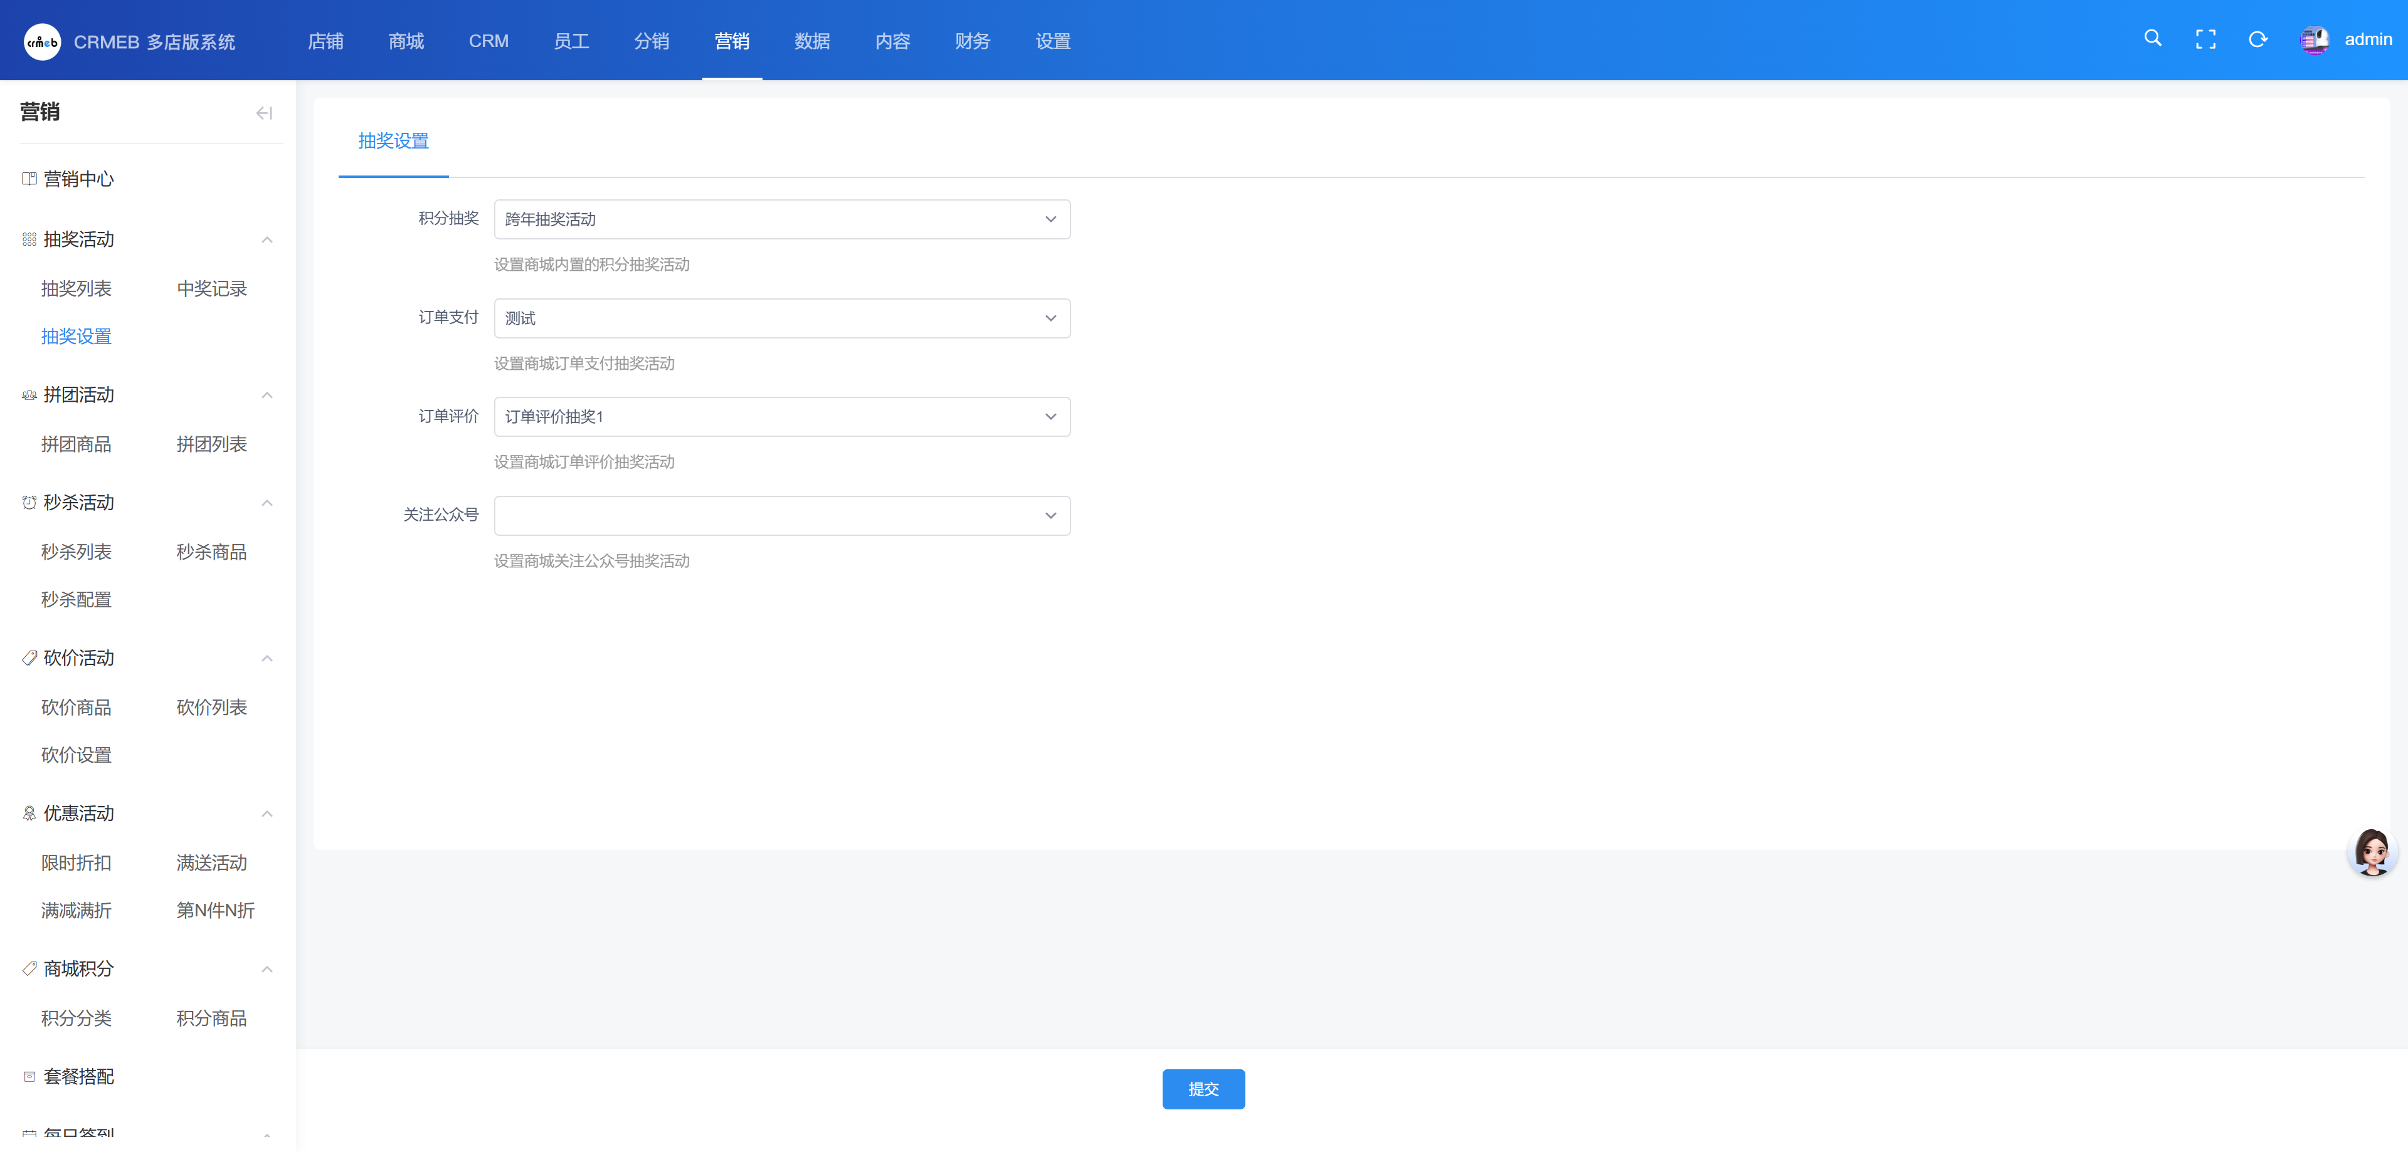
Task: Collapse the 优惠活动 sidebar group
Action: (267, 814)
